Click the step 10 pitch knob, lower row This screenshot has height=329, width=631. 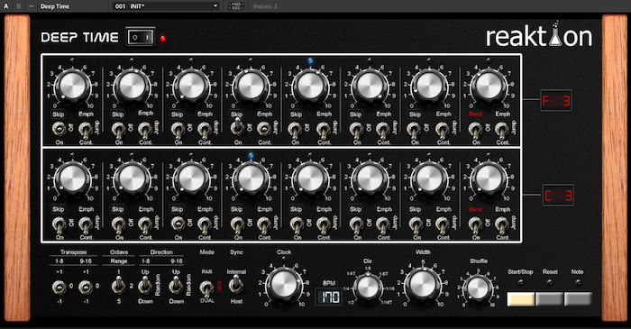coord(133,178)
